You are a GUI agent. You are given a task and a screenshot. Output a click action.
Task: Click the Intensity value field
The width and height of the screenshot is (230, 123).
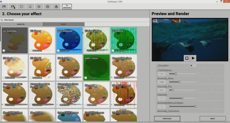coord(162,98)
